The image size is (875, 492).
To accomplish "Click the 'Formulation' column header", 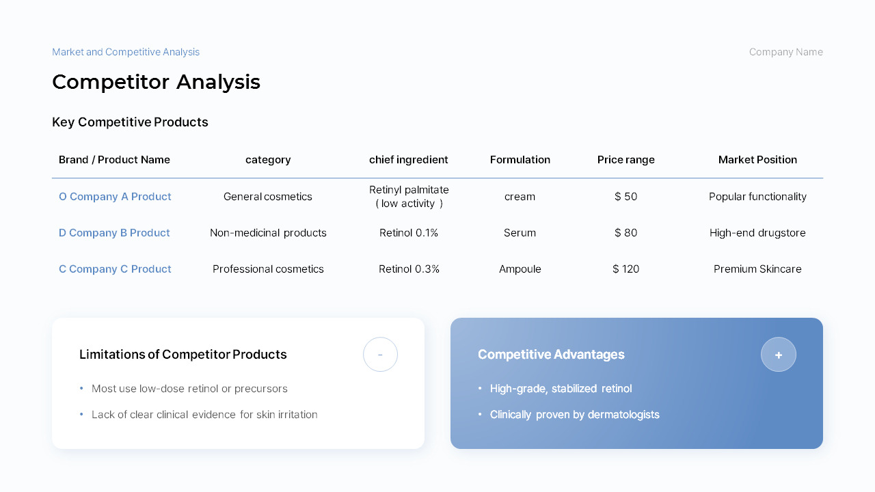I will [x=520, y=160].
